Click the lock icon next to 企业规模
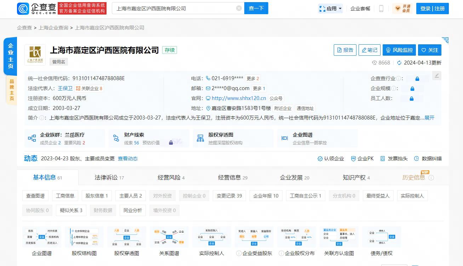The height and width of the screenshot is (266, 463). 412,89
